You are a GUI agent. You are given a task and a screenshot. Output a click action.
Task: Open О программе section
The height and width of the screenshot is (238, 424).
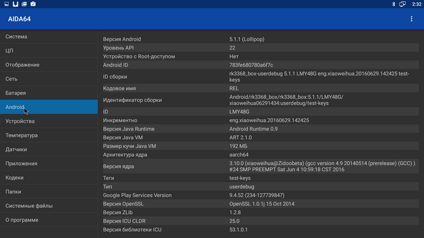(49, 220)
